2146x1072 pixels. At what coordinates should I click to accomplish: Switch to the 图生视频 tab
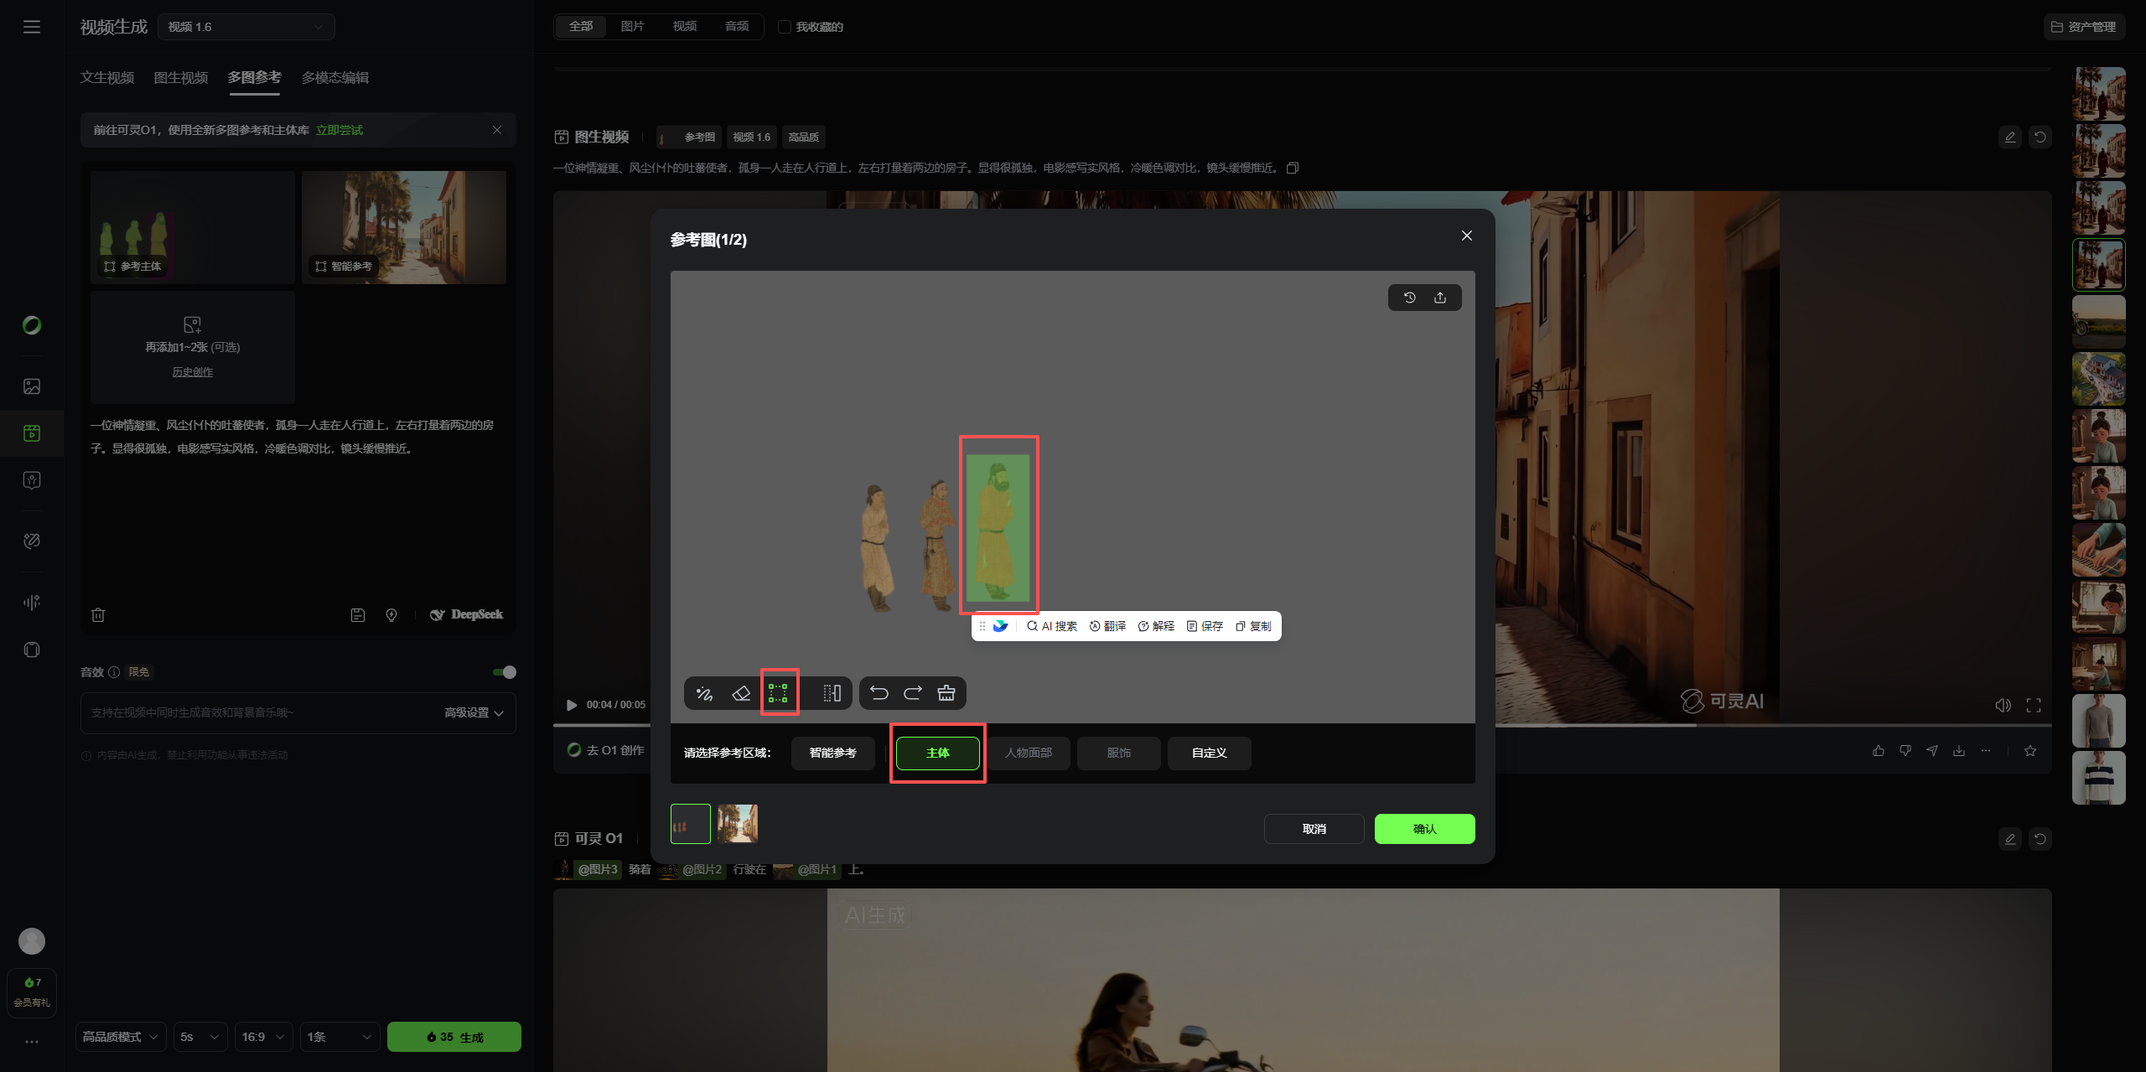(x=181, y=78)
